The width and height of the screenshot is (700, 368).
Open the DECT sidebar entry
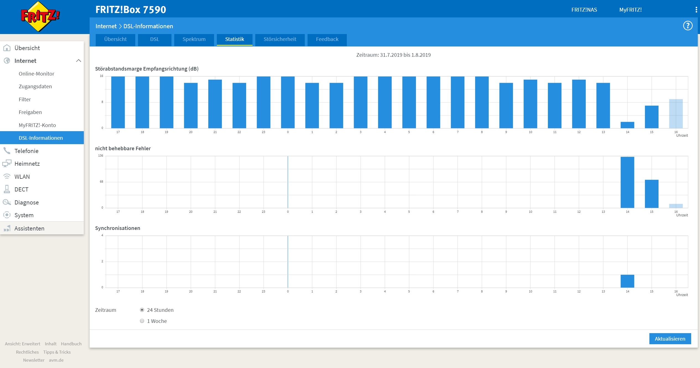click(42, 189)
